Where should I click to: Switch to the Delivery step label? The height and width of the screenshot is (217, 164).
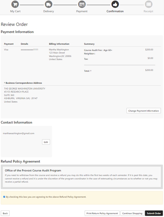[x=48, y=11]
